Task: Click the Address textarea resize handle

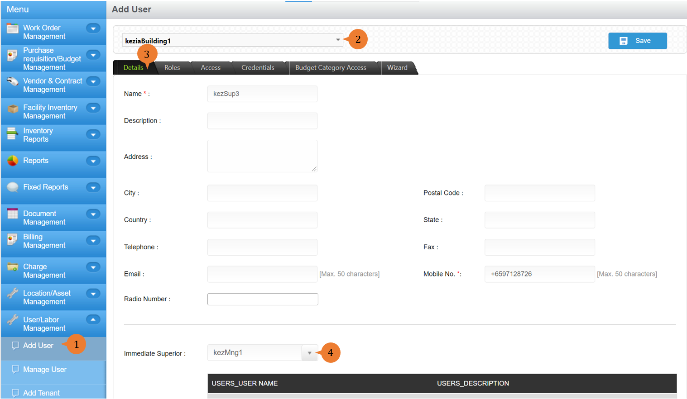Action: click(x=314, y=169)
